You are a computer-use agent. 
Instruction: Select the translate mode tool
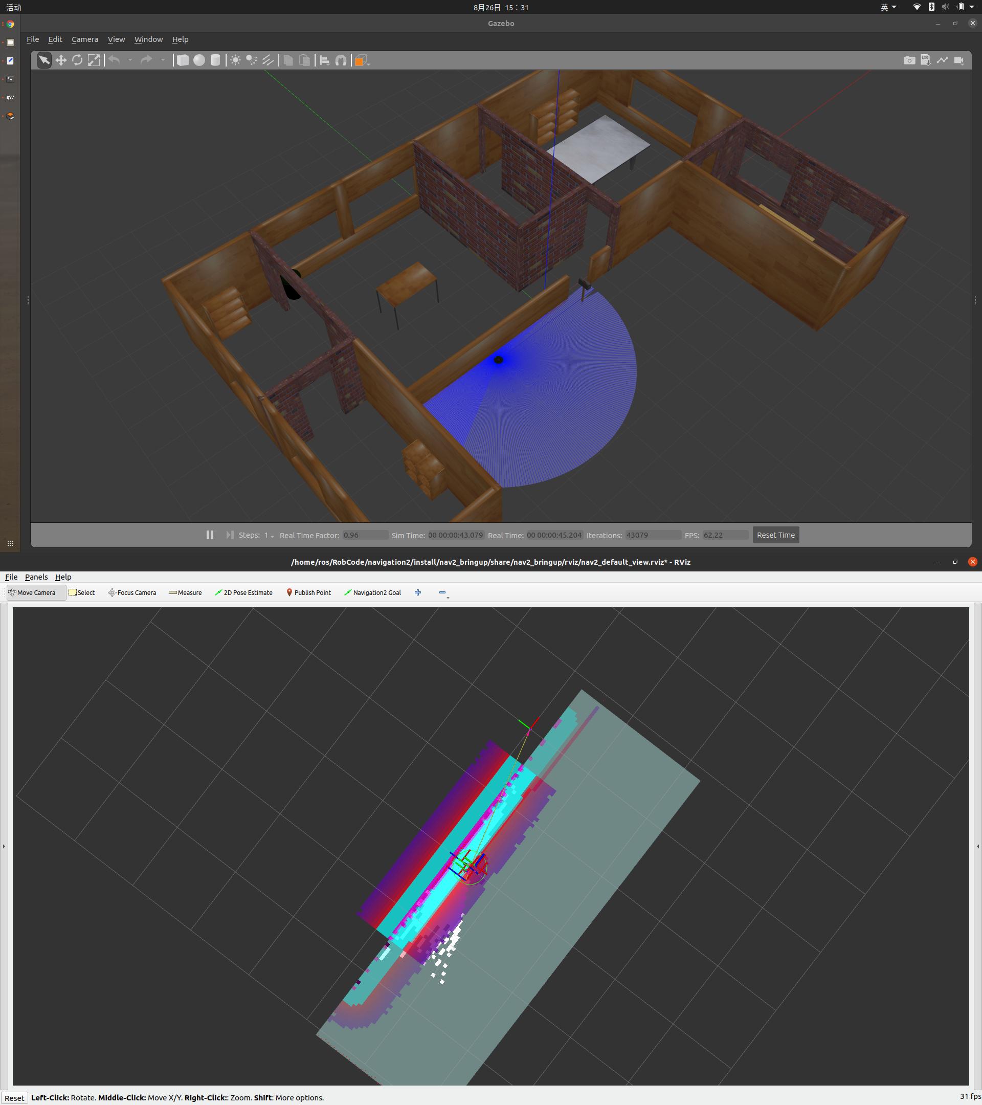(60, 60)
